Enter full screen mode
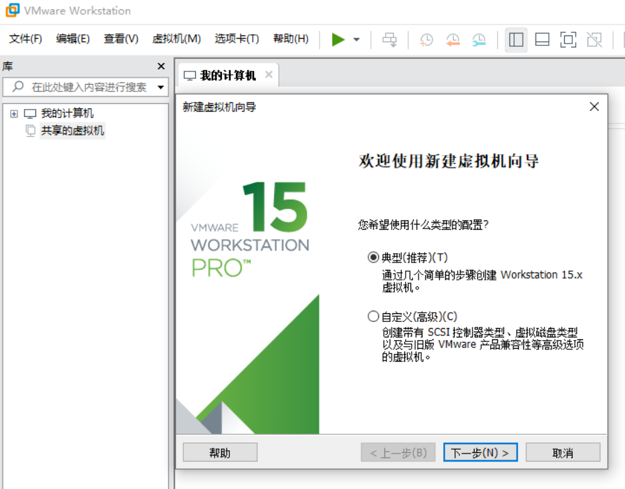 pos(568,39)
